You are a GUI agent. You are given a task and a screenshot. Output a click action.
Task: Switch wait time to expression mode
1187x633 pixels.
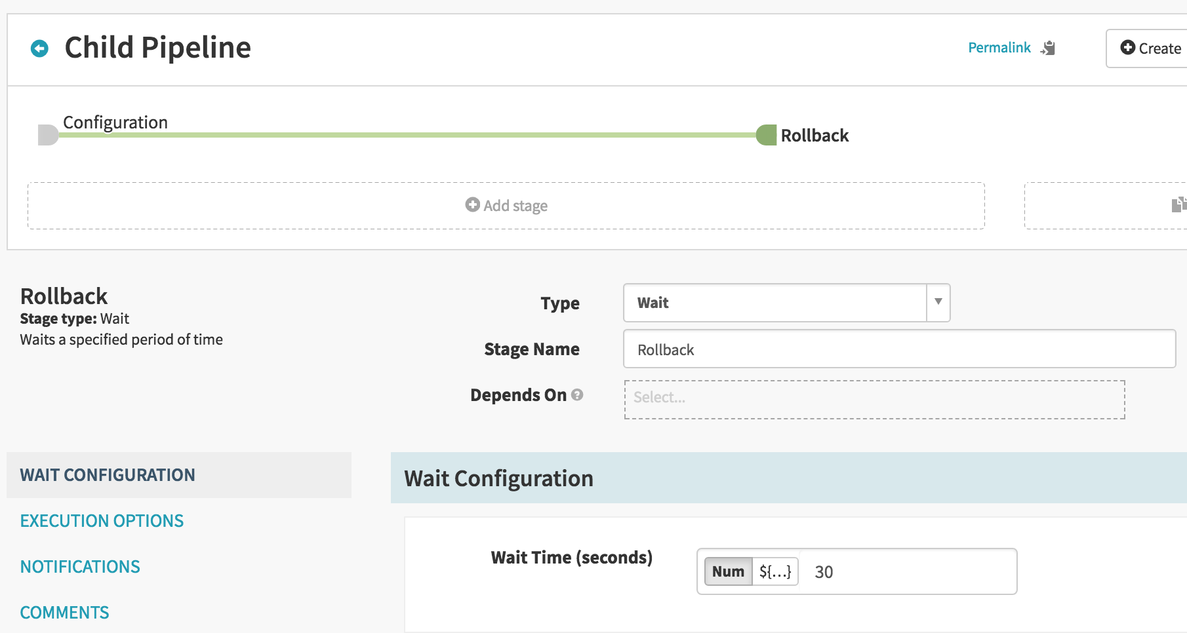coord(775,571)
